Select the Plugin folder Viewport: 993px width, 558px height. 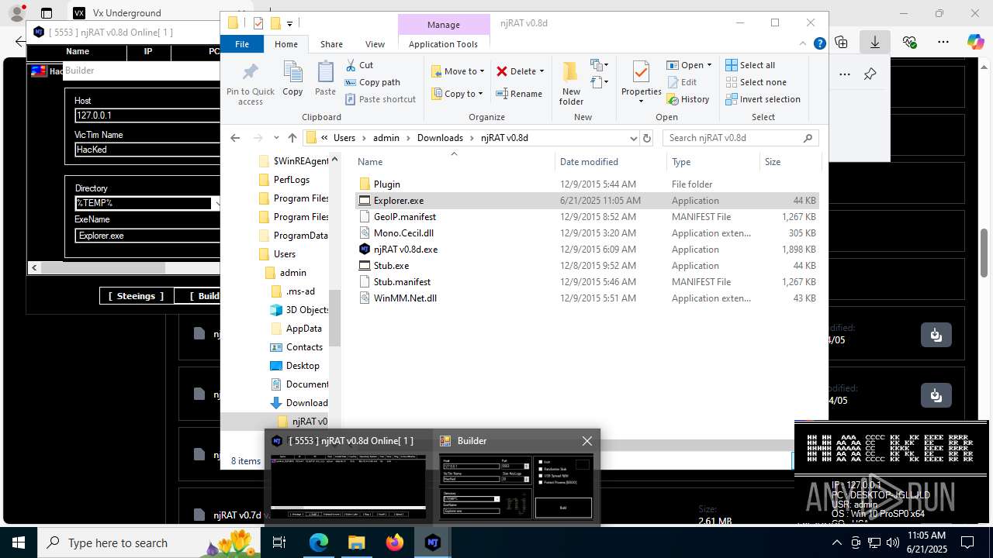pyautogui.click(x=386, y=184)
